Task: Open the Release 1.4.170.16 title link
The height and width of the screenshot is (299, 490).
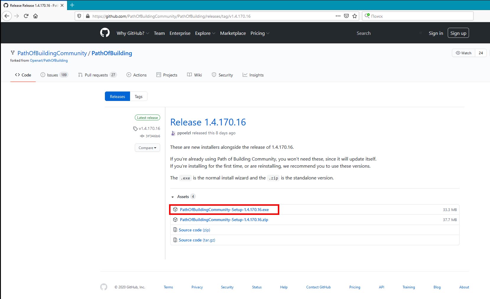Action: (x=208, y=122)
